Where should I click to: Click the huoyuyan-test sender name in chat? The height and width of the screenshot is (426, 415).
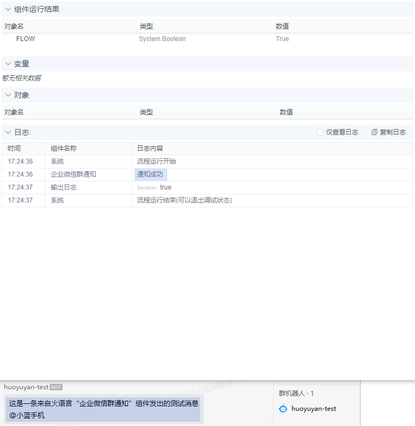[x=26, y=387]
